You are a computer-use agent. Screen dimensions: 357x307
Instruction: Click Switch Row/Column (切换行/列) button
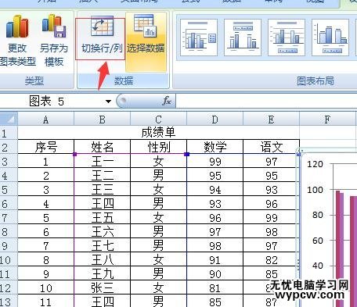click(102, 38)
